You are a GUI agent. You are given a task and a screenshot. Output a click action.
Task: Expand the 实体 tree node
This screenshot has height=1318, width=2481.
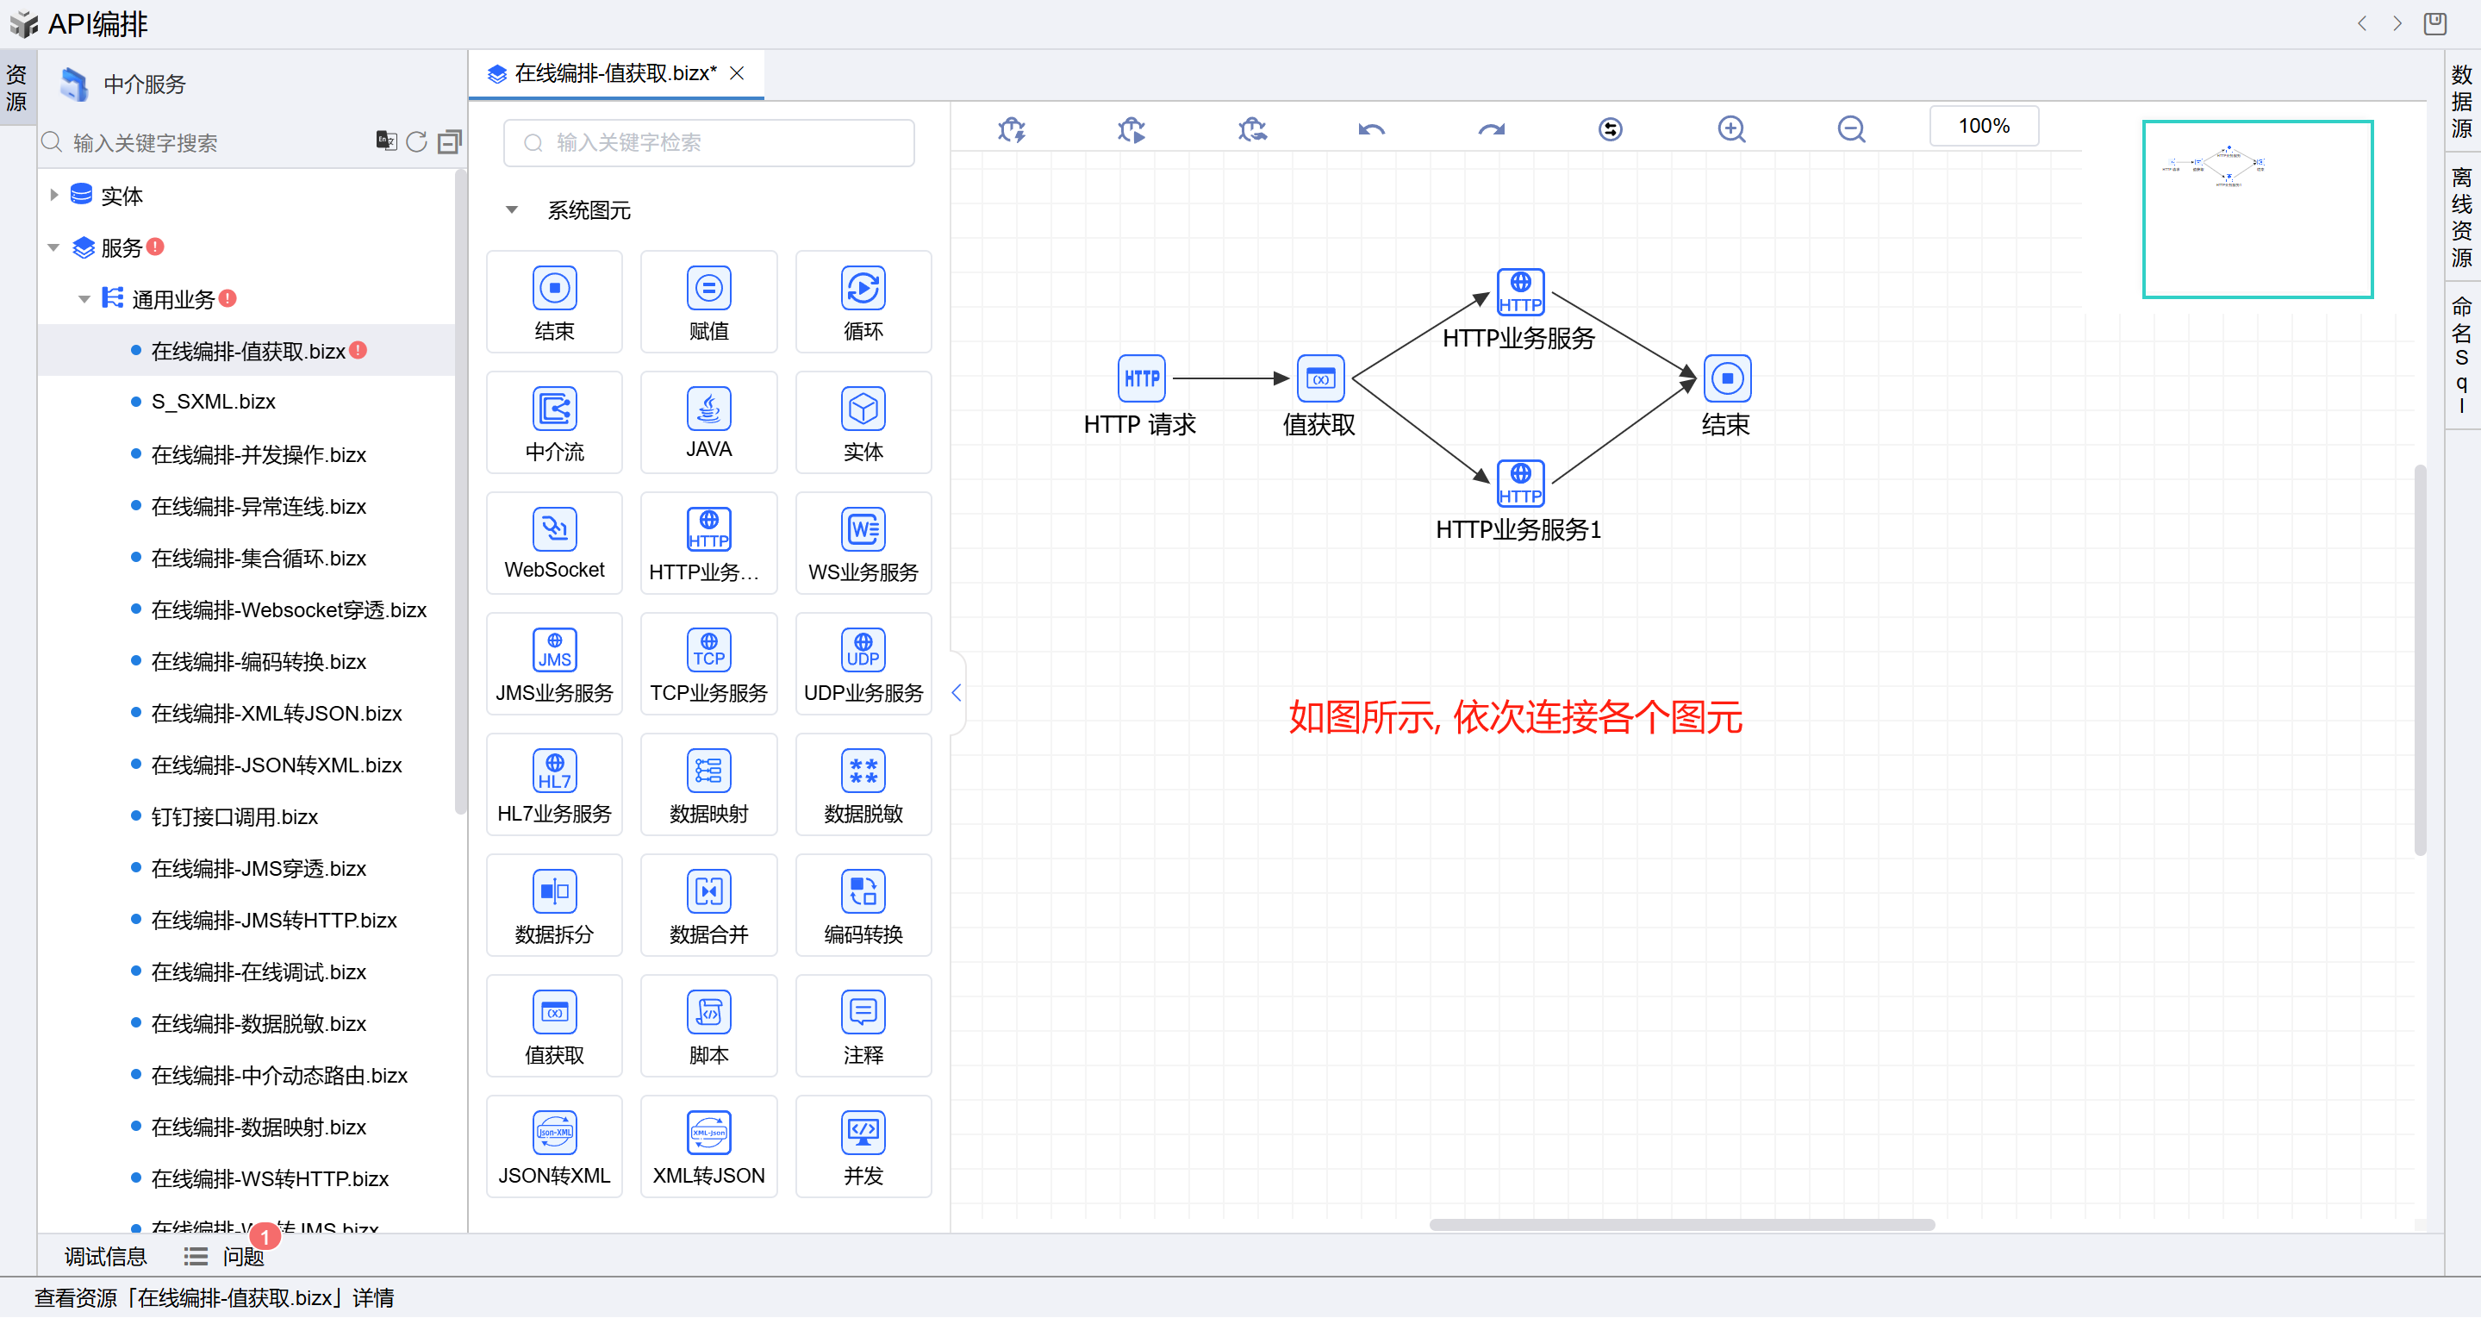[54, 195]
